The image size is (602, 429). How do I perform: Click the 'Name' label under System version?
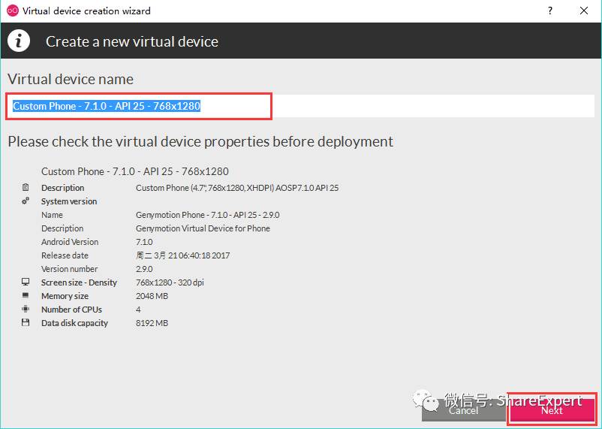point(52,215)
